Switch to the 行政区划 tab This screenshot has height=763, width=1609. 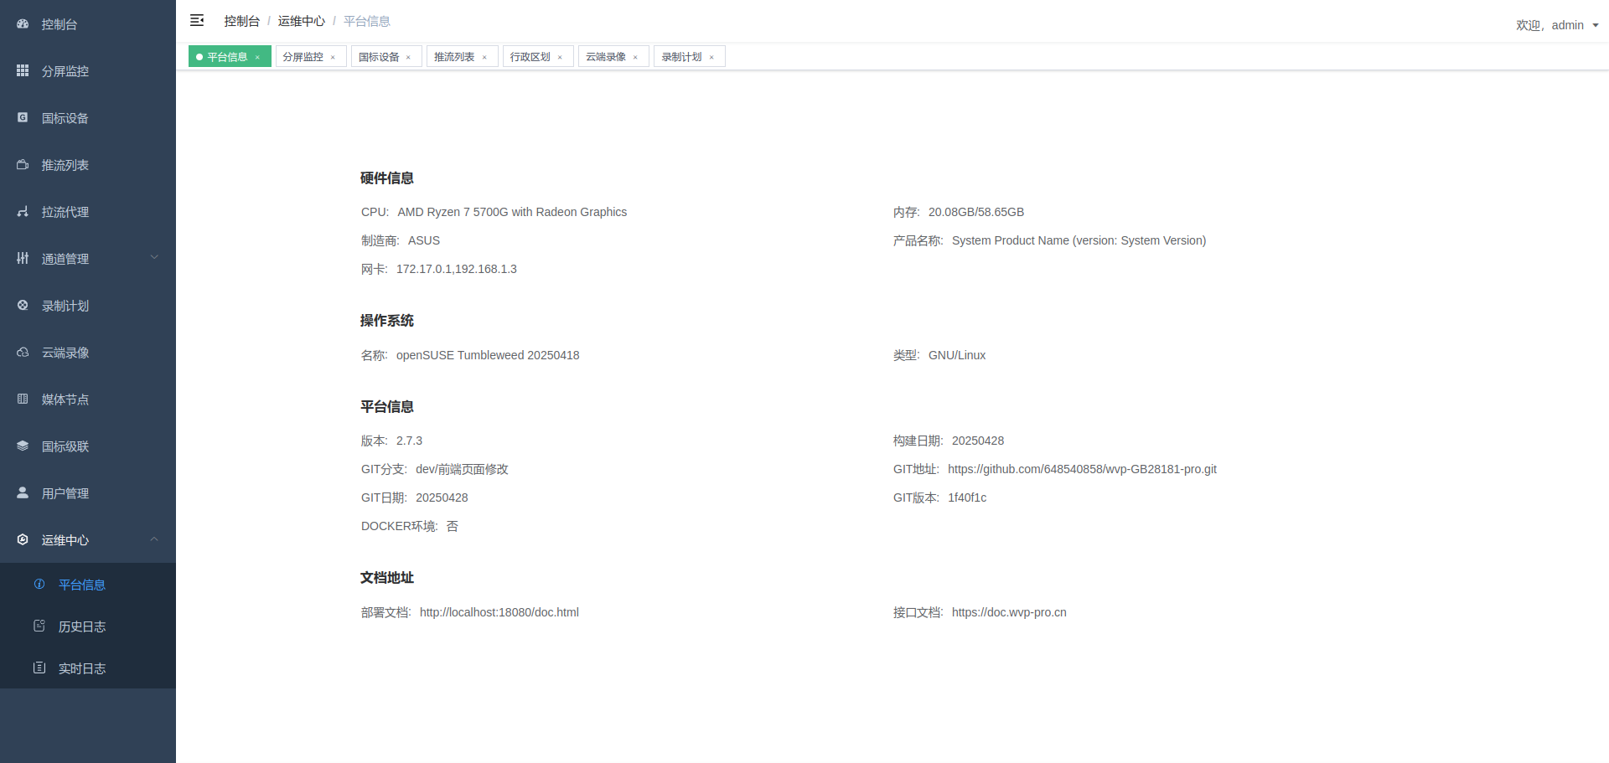(x=530, y=57)
